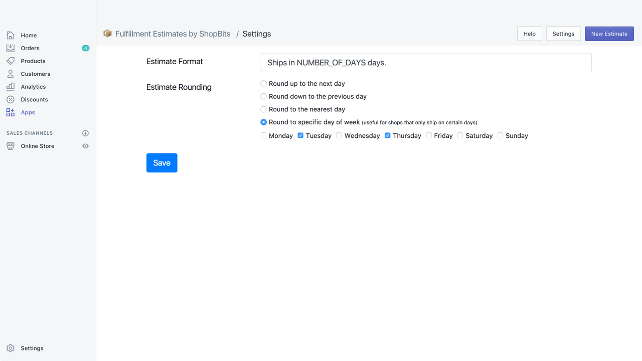Click the Settings breadcrumb title text

pos(257,34)
